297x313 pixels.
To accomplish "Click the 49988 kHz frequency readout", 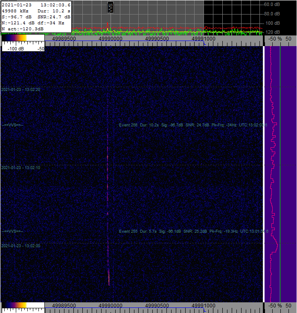I will (15, 11).
